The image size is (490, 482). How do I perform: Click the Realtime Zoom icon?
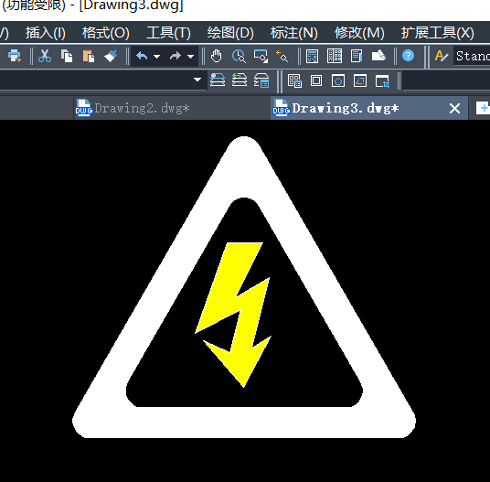tap(239, 57)
